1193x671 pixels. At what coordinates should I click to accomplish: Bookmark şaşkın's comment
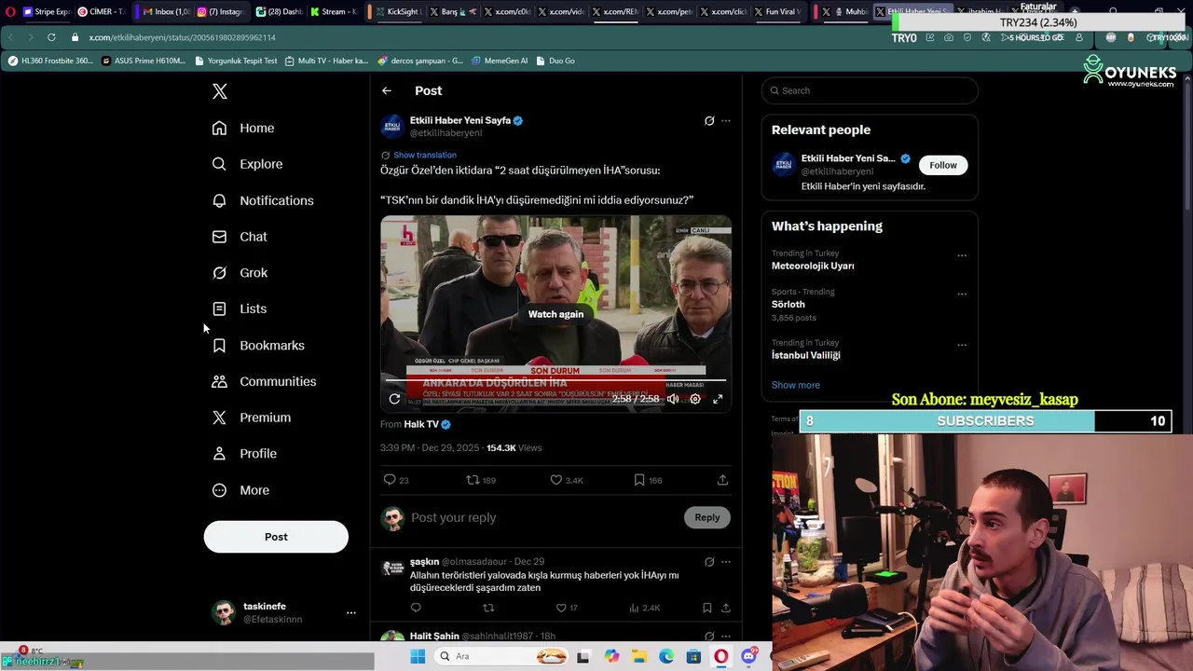(707, 608)
